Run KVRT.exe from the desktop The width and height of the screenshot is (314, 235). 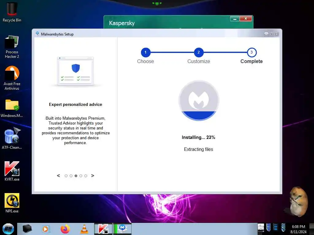[12, 171]
